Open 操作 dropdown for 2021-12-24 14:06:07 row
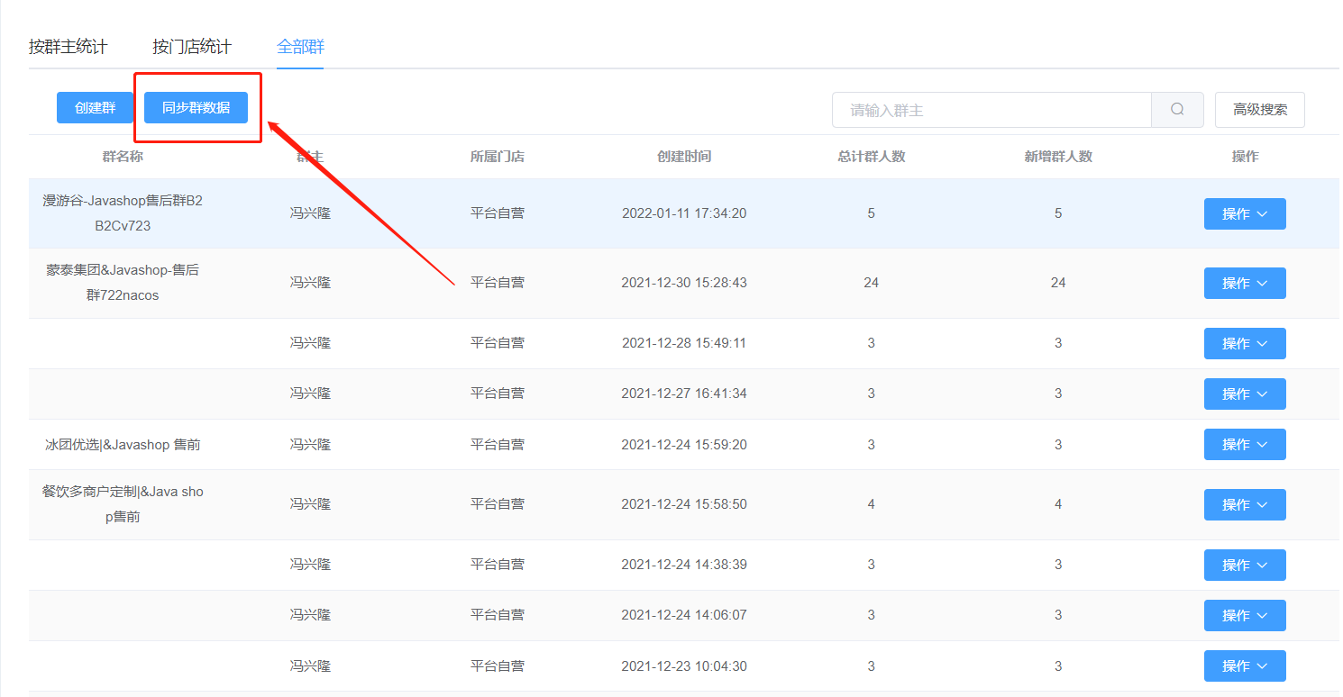This screenshot has height=697, width=1343. click(1245, 615)
